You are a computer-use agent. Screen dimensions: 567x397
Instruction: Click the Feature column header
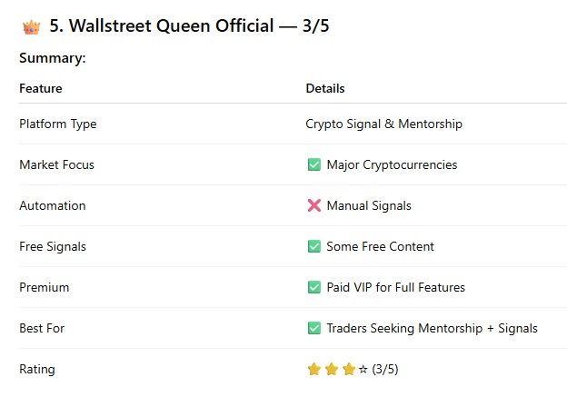41,89
